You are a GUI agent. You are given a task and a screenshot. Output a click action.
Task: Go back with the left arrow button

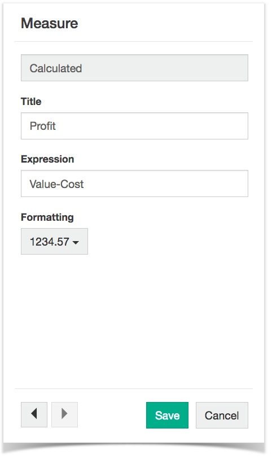tap(34, 414)
